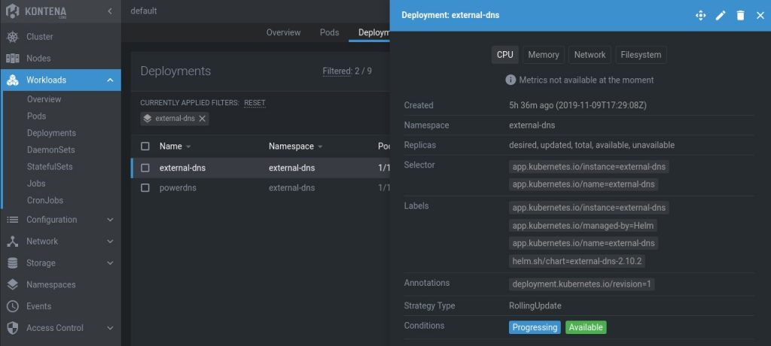This screenshot has height=346, width=771.
Task: Select the Network metrics tab
Action: pyautogui.click(x=590, y=55)
